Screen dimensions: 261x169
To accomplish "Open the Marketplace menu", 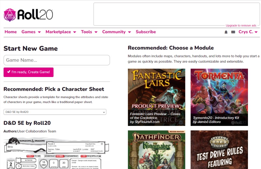I will click(x=61, y=32).
